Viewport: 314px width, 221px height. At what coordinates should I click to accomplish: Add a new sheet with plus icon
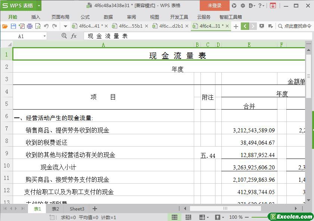pos(95,209)
